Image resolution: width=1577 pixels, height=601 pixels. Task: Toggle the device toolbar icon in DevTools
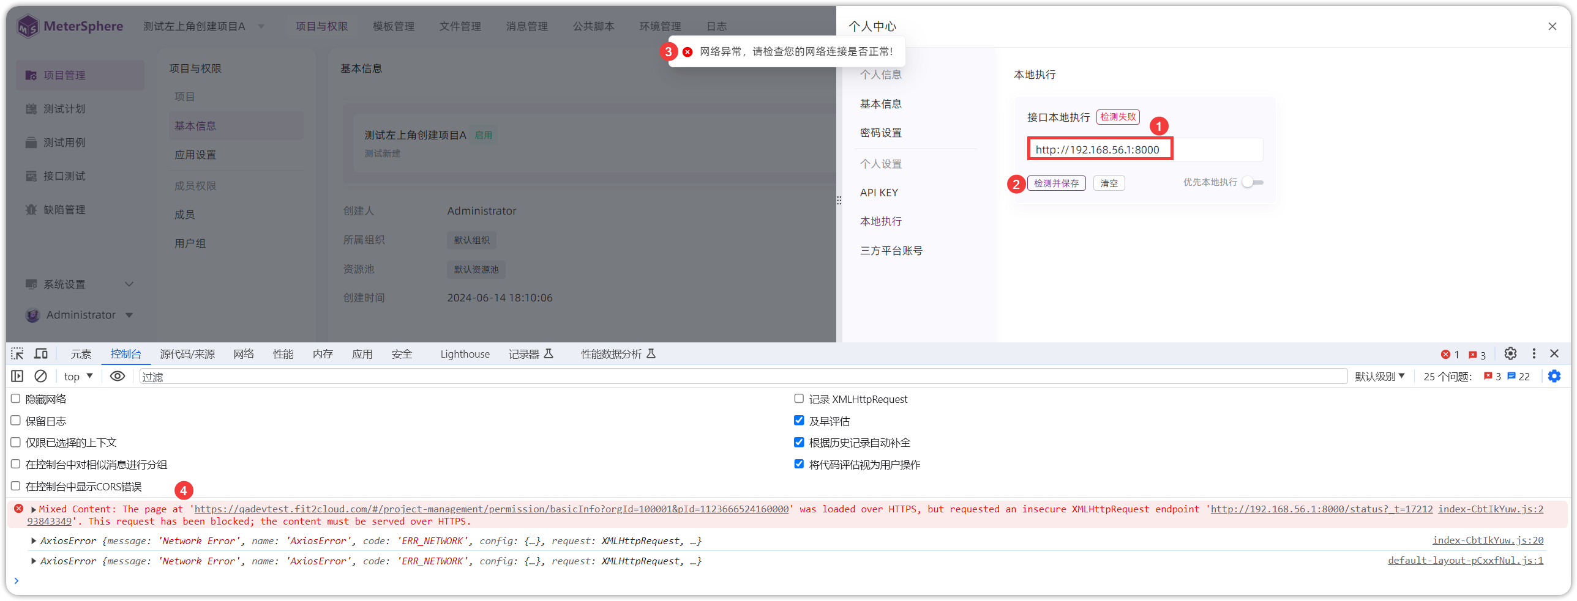point(41,354)
